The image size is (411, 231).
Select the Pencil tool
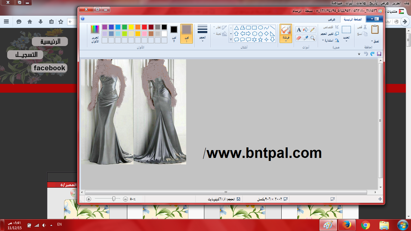(312, 29)
